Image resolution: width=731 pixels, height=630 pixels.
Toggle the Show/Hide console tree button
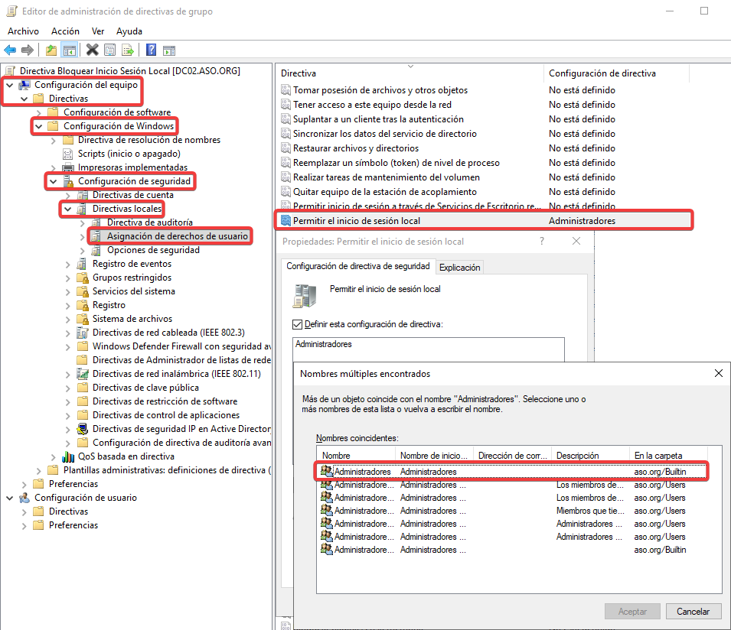[x=69, y=50]
